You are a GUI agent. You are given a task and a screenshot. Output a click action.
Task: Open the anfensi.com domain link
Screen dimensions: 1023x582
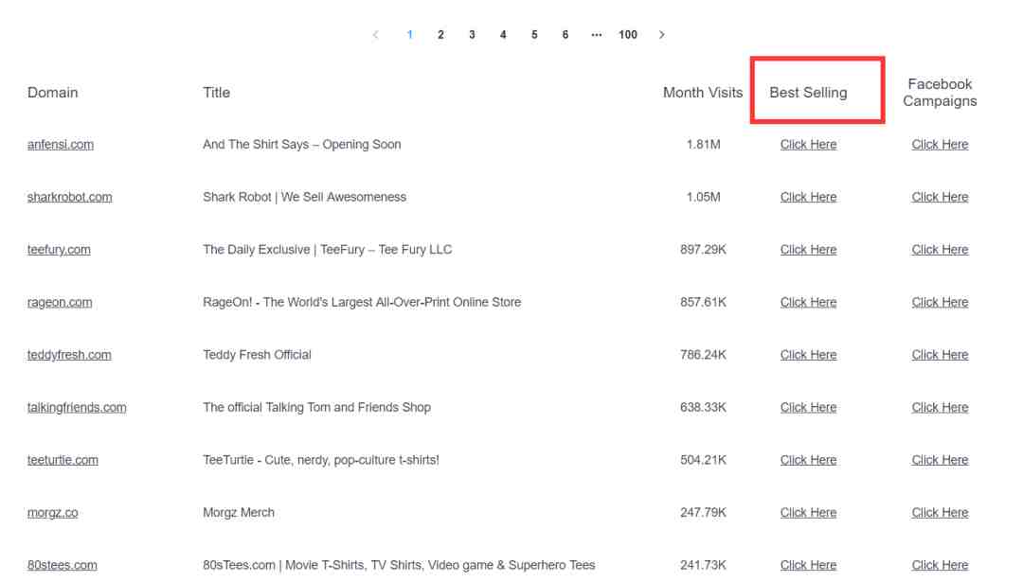(x=61, y=145)
